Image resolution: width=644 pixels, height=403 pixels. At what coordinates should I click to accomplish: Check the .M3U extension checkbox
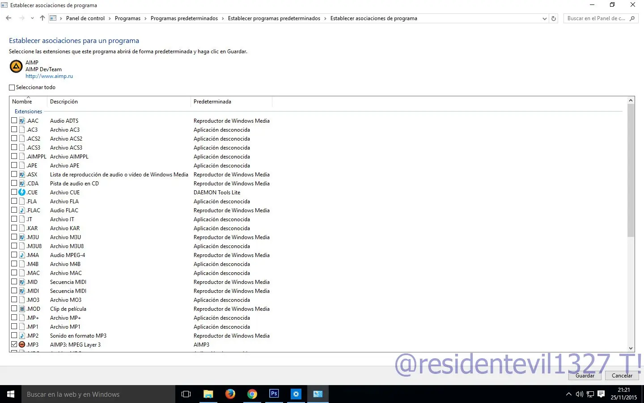(x=14, y=237)
